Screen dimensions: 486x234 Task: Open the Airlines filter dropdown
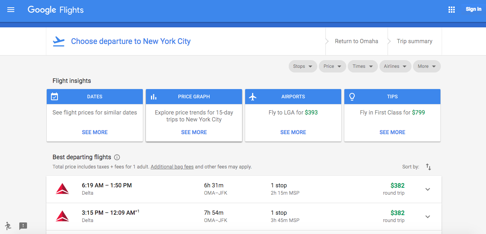click(395, 66)
